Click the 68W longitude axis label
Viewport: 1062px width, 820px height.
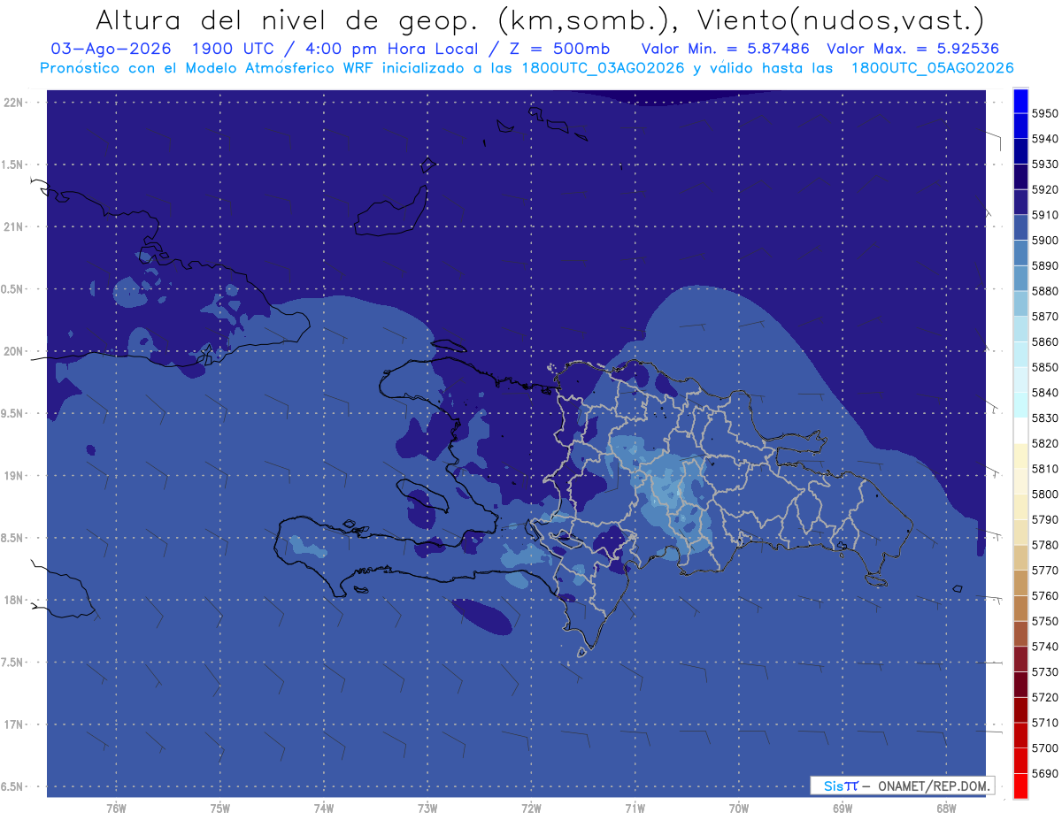coord(946,807)
